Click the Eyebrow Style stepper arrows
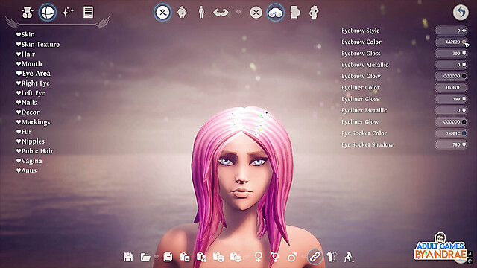This screenshot has height=268, width=477. point(464,31)
